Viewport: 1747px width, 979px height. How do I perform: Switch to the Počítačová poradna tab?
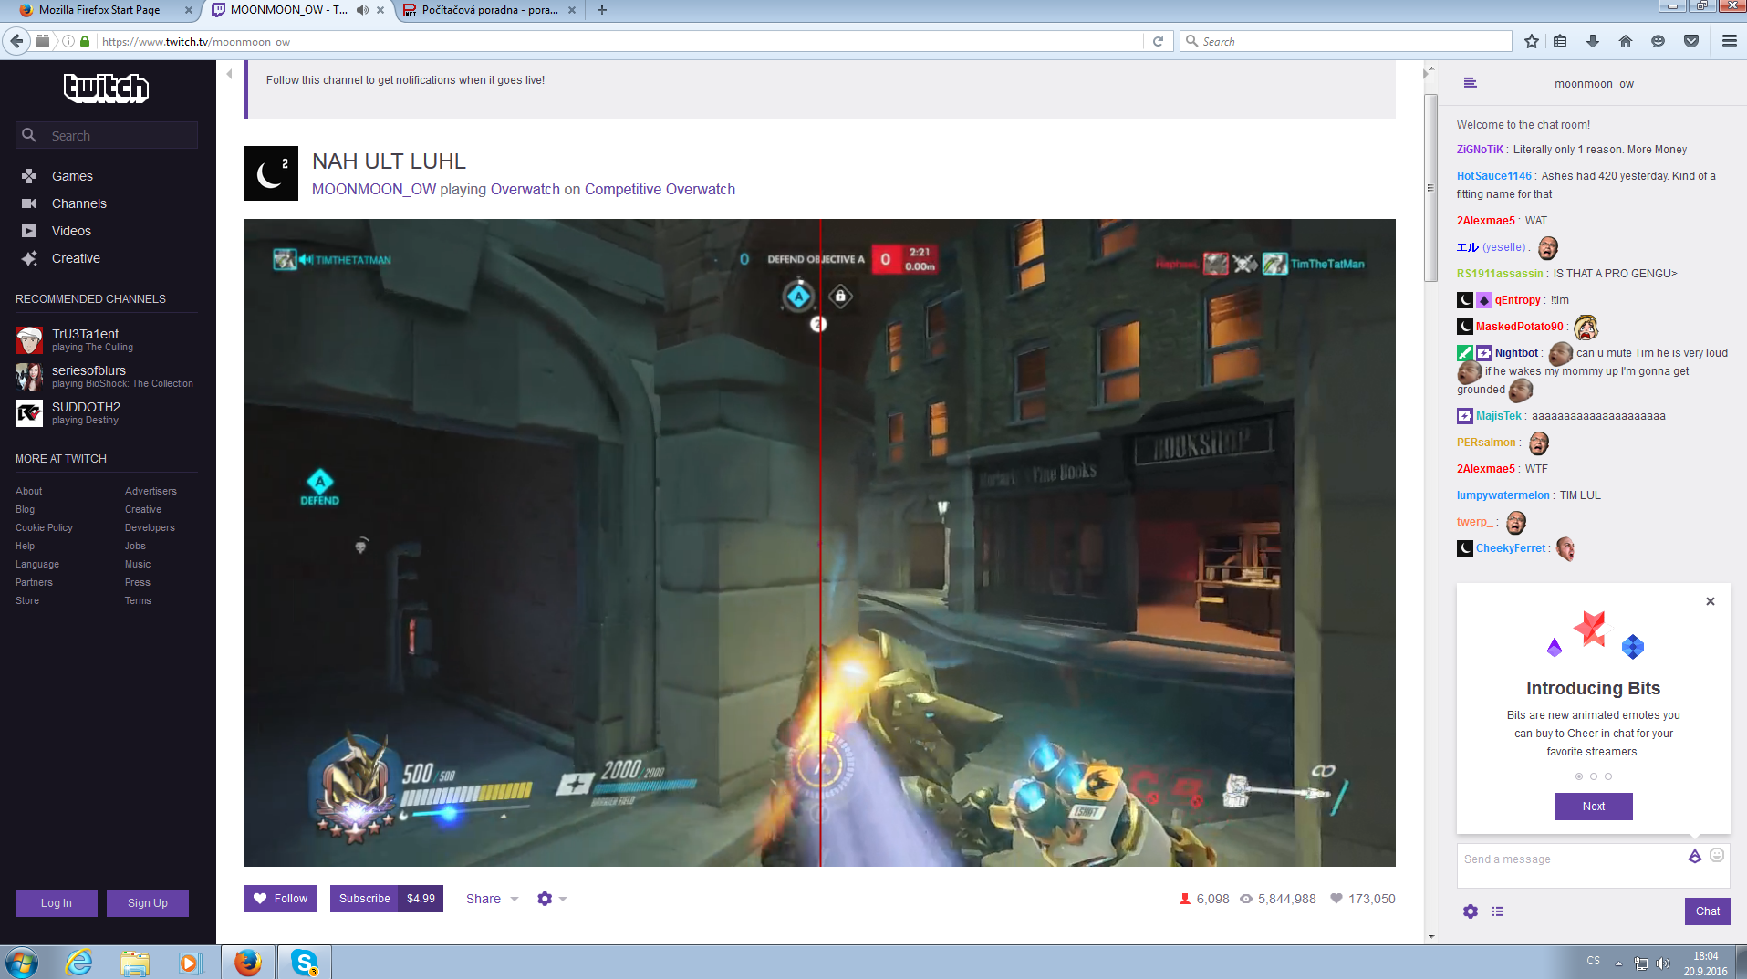click(490, 10)
